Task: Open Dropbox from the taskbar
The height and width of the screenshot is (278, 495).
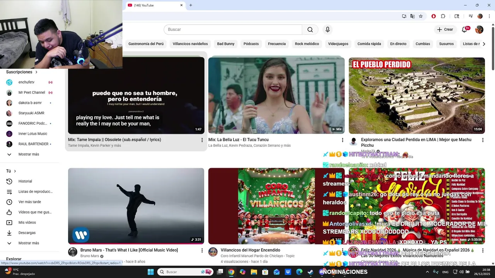Action: pos(288,272)
